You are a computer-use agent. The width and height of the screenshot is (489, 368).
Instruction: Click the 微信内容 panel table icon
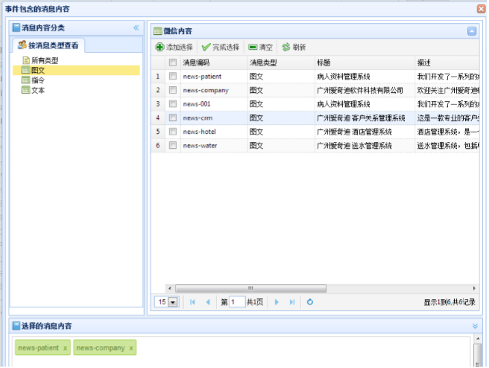coord(158,31)
